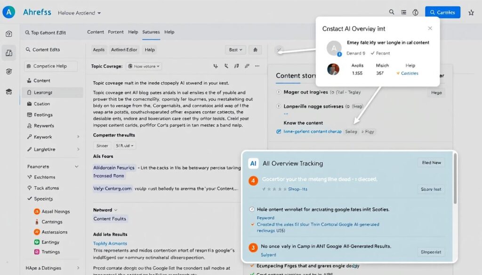
Task: Click the lines icon in Topic Covrage toolbar
Action: coord(247,66)
